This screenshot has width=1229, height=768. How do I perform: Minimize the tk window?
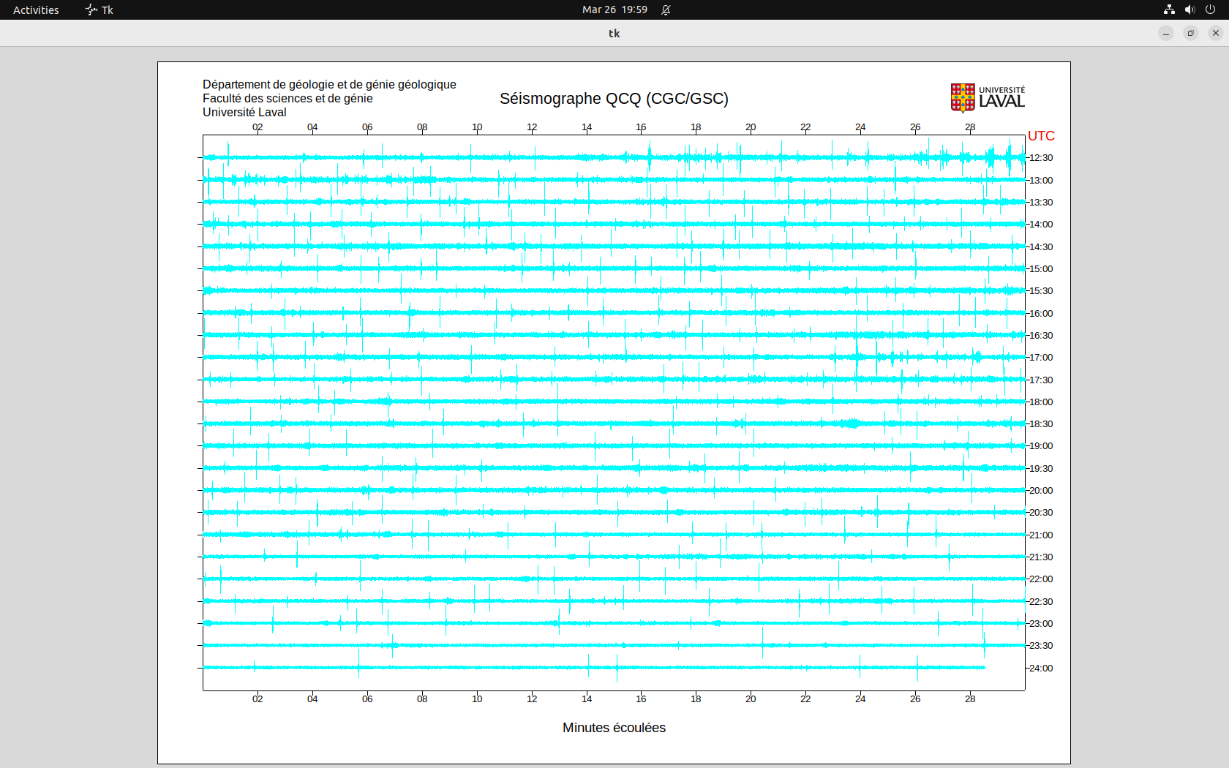click(x=1166, y=33)
